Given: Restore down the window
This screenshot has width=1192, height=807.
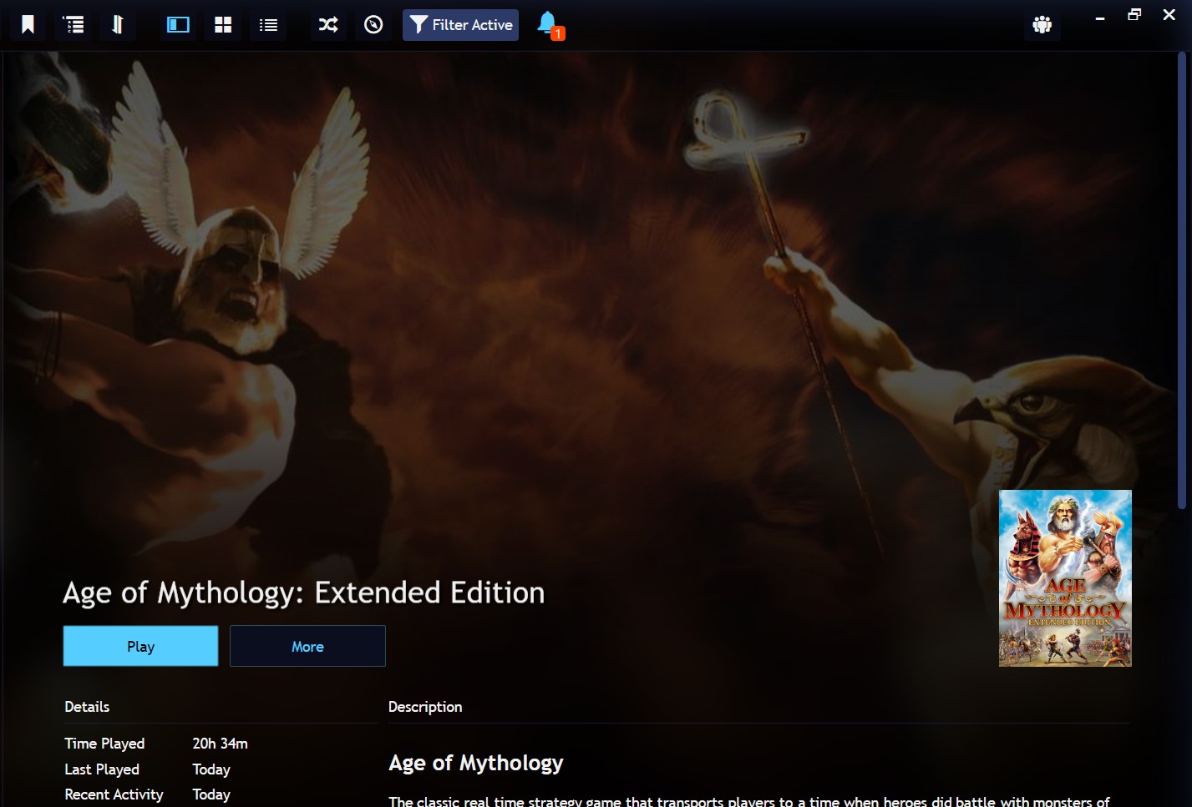Looking at the screenshot, I should [x=1134, y=15].
